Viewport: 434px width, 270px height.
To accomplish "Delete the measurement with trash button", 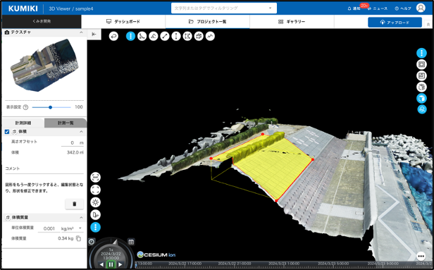I will pyautogui.click(x=75, y=204).
